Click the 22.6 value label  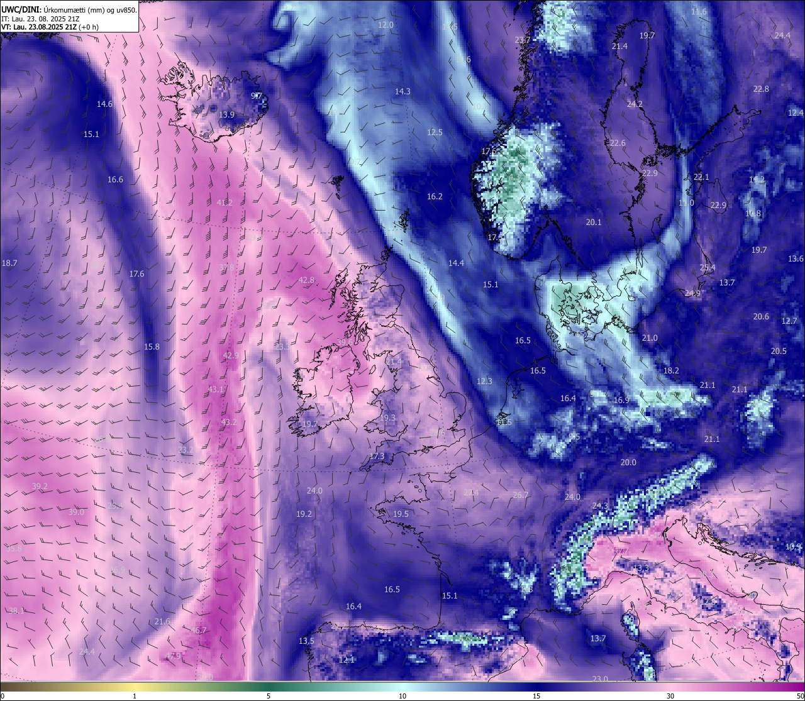[618, 143]
